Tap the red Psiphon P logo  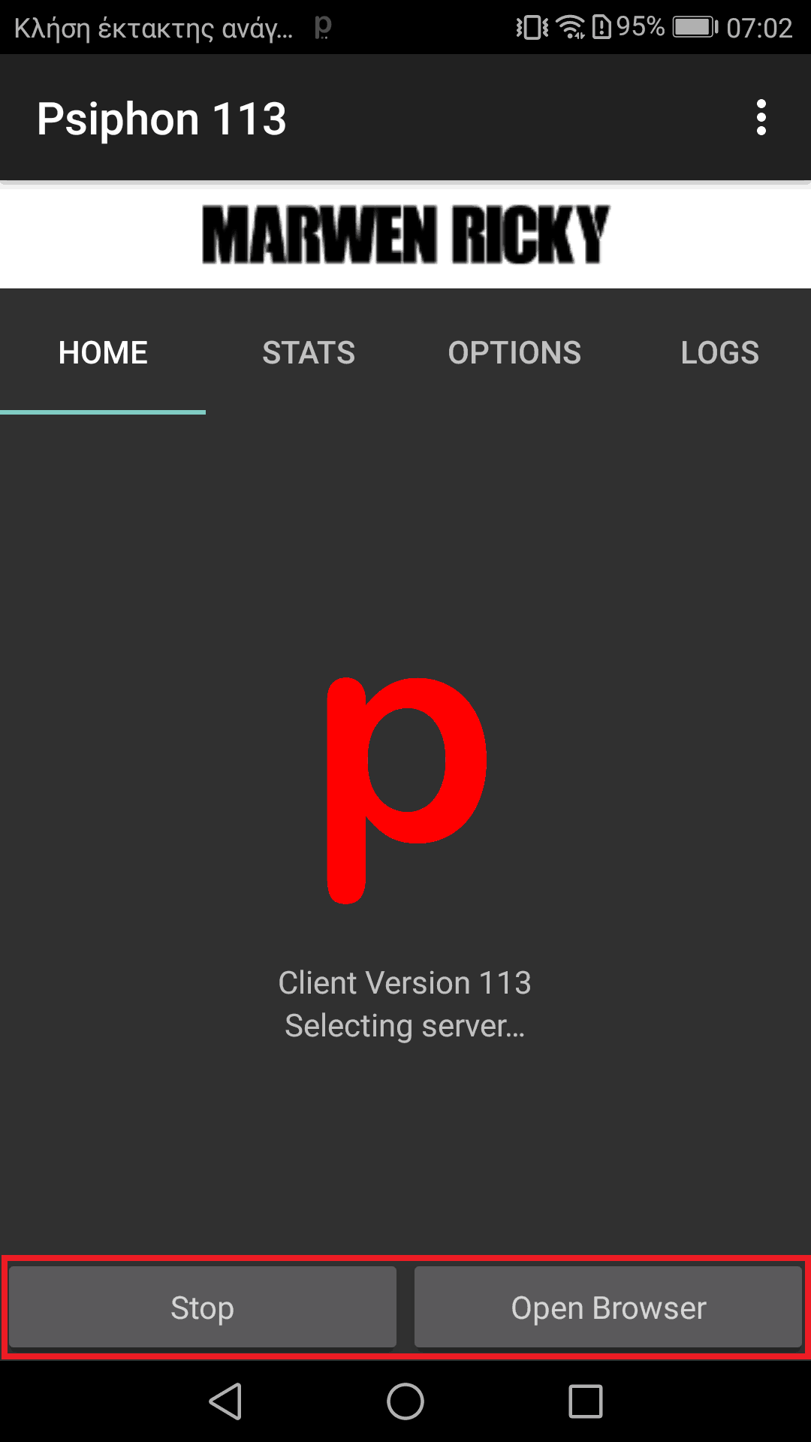(406, 790)
